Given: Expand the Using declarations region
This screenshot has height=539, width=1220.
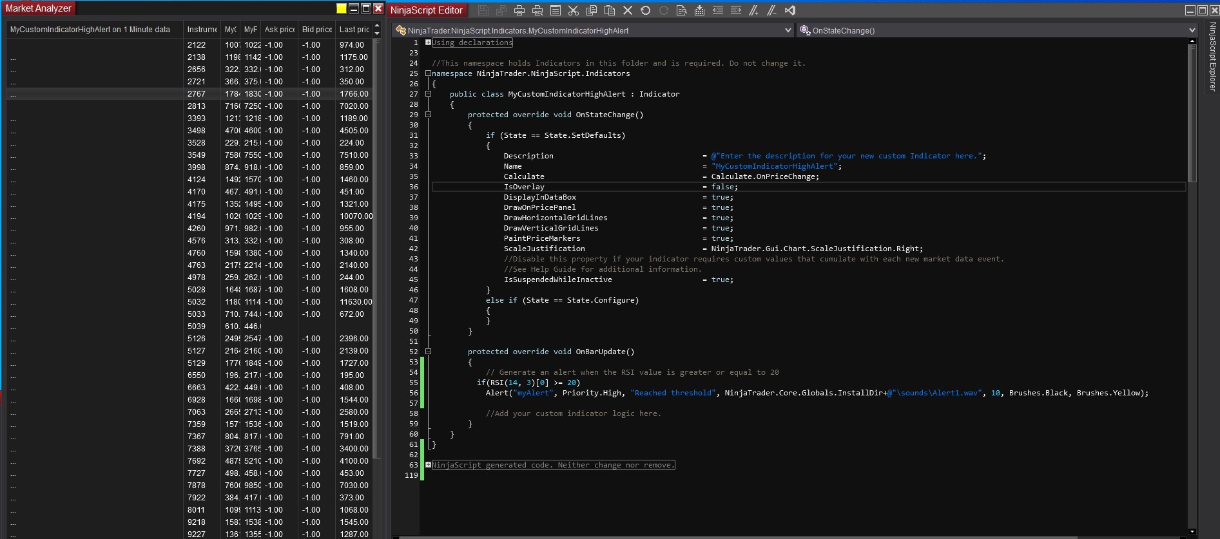Looking at the screenshot, I should click(428, 43).
